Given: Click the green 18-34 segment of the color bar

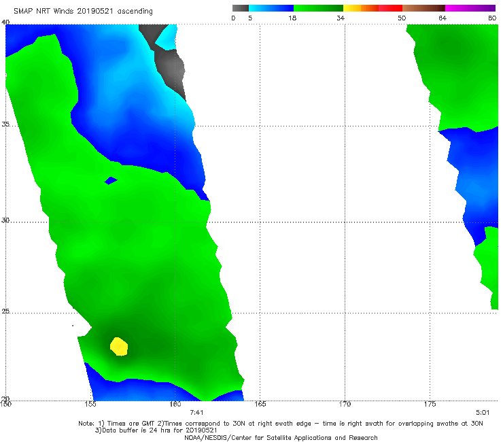Looking at the screenshot, I should point(318,8).
